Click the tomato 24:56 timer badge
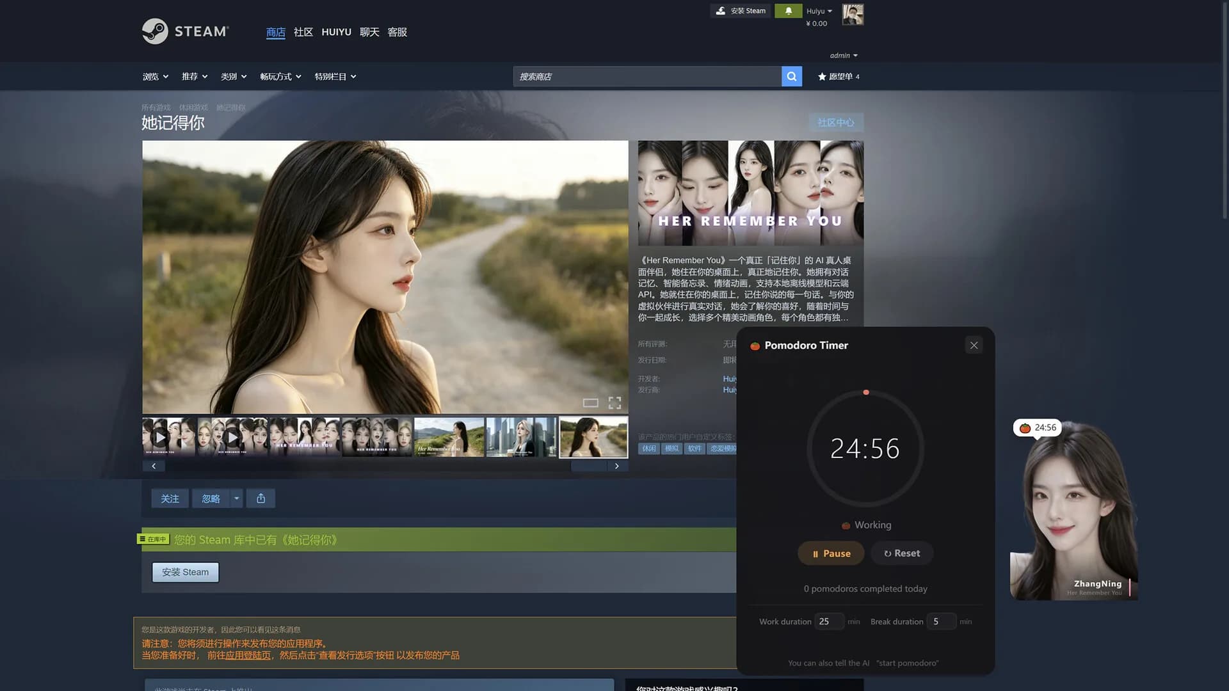Viewport: 1229px width, 691px height. pos(1037,427)
